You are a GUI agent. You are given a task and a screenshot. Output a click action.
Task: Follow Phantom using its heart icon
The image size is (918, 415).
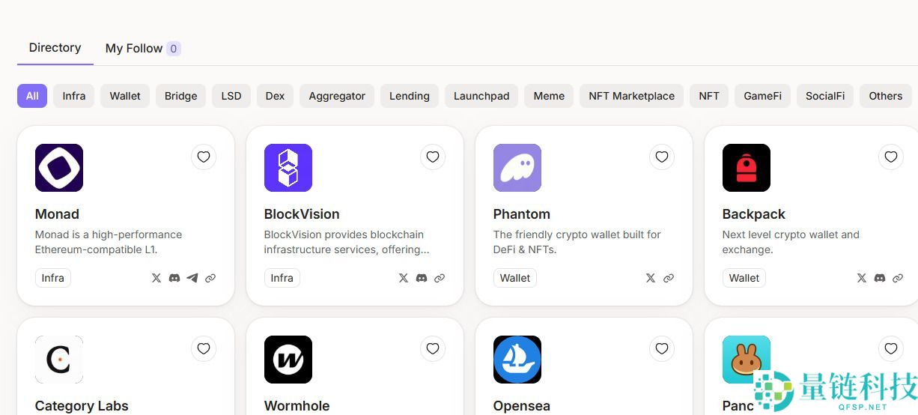(x=662, y=157)
